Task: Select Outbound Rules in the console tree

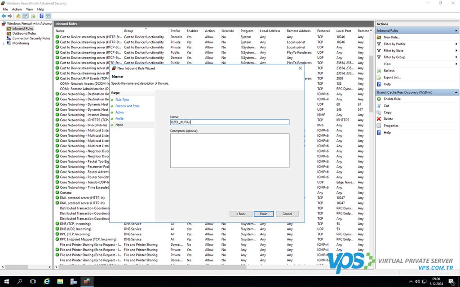Action: coord(24,33)
